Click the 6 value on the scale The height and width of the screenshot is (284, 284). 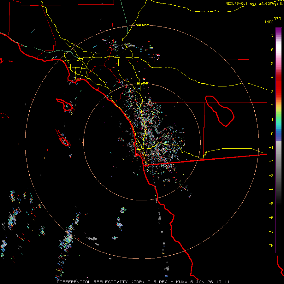tap(272, 50)
